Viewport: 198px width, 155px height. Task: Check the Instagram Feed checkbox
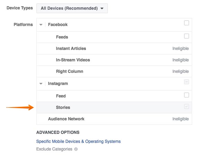tap(186, 95)
